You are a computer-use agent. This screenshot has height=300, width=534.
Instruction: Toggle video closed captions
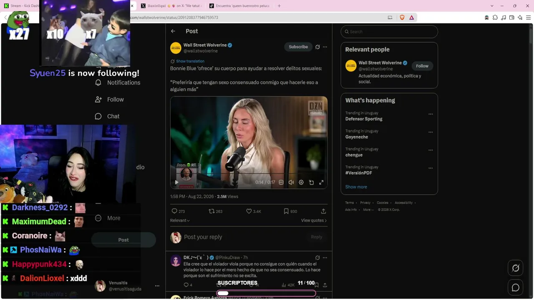[281, 182]
